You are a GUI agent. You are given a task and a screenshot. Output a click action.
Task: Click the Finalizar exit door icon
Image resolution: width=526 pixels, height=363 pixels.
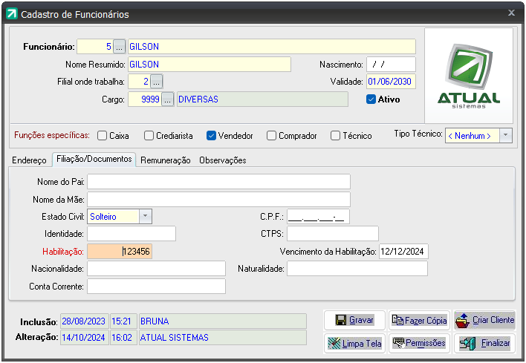click(467, 343)
